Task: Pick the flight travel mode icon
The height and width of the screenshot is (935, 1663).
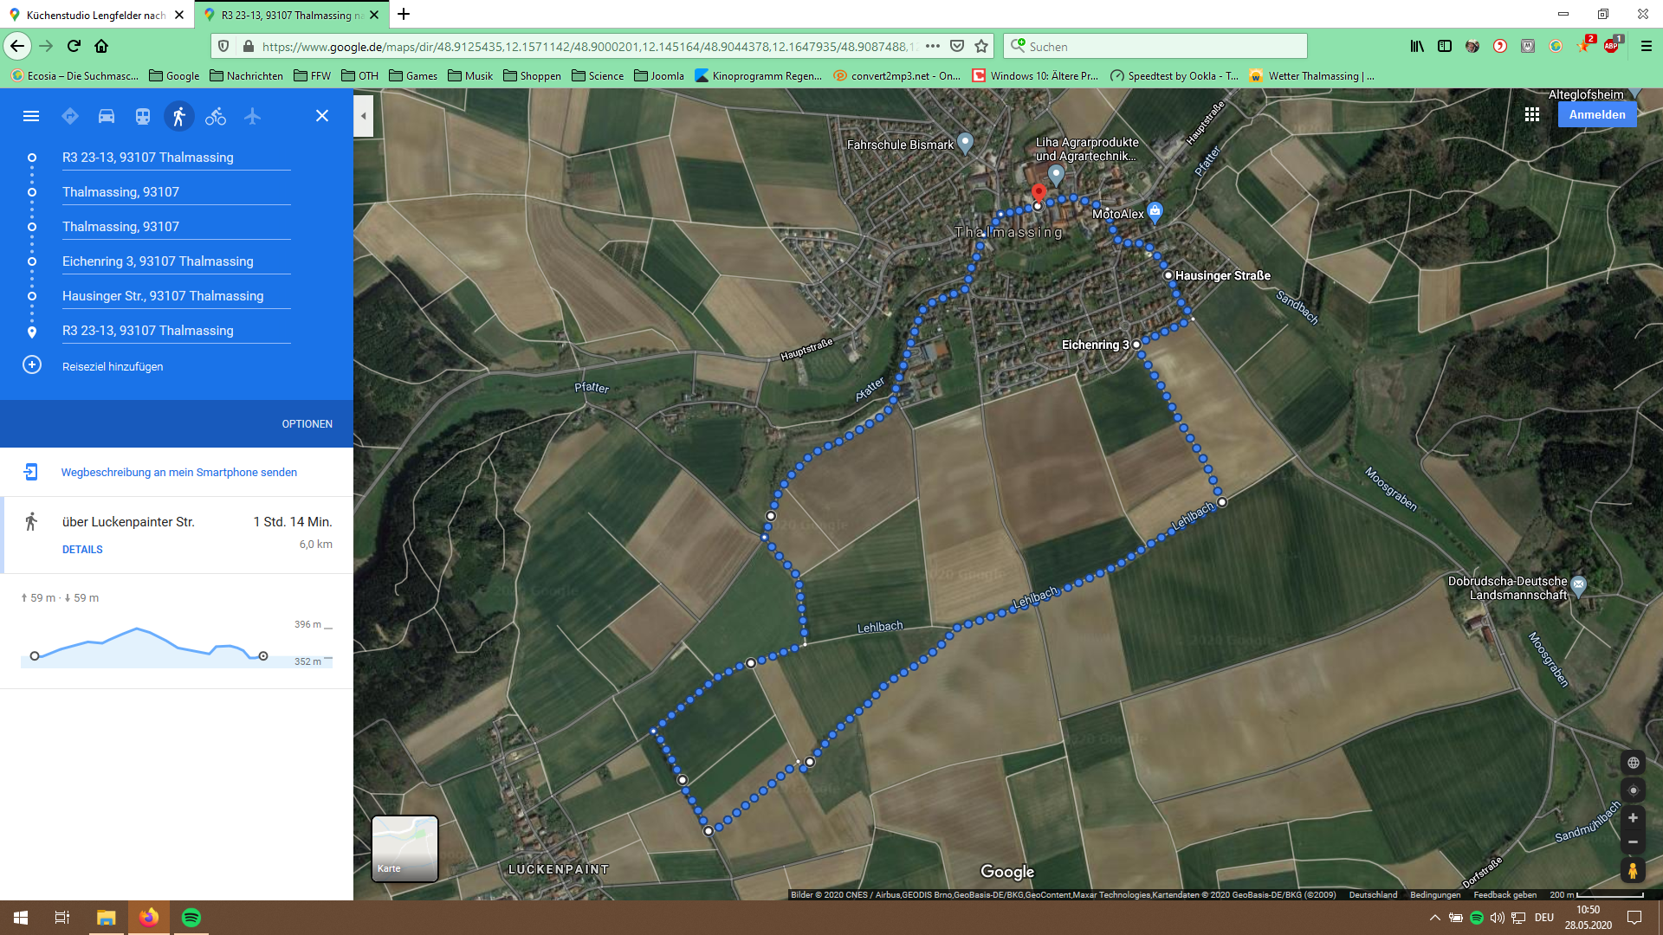Action: click(252, 116)
